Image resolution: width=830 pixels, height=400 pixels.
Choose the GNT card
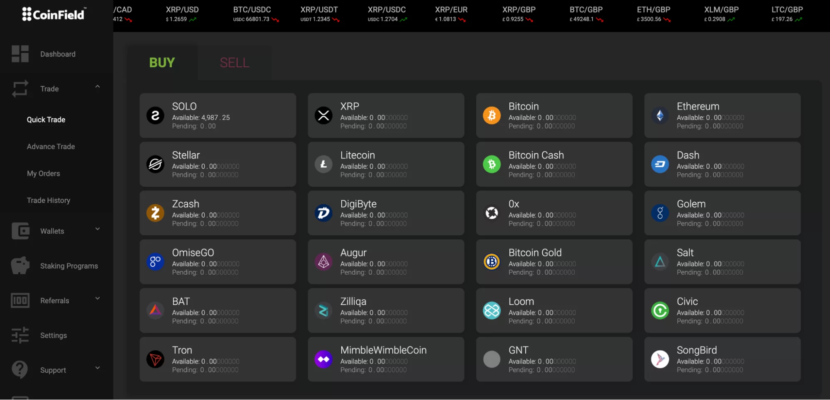554,359
